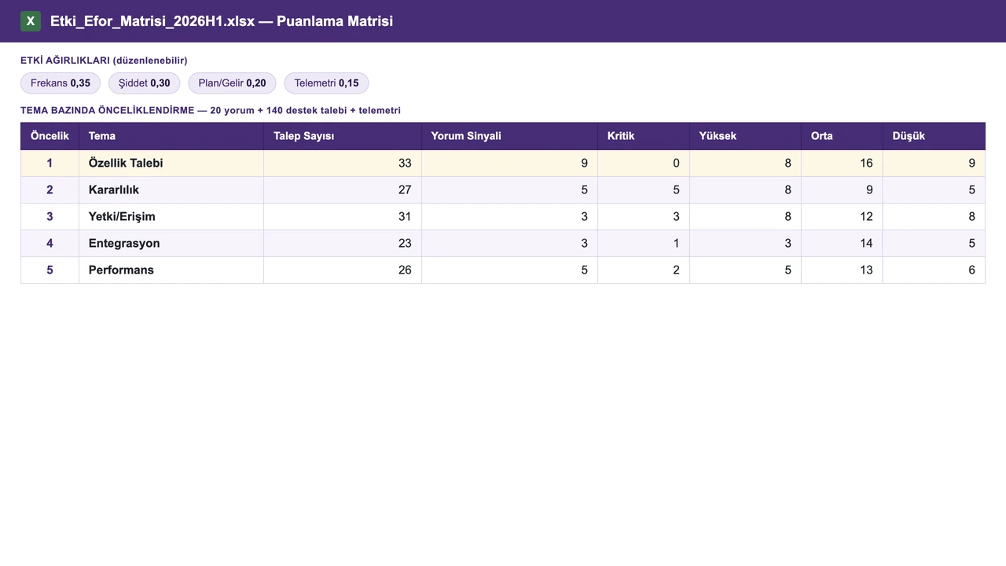Screen dimensions: 1006x566
Task: Select the Orta column header
Action: [x=843, y=136]
